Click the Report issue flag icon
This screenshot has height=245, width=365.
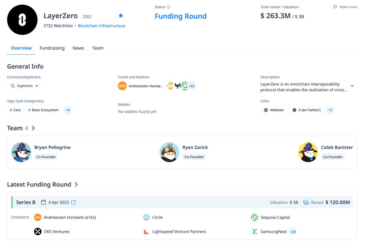click(335, 7)
